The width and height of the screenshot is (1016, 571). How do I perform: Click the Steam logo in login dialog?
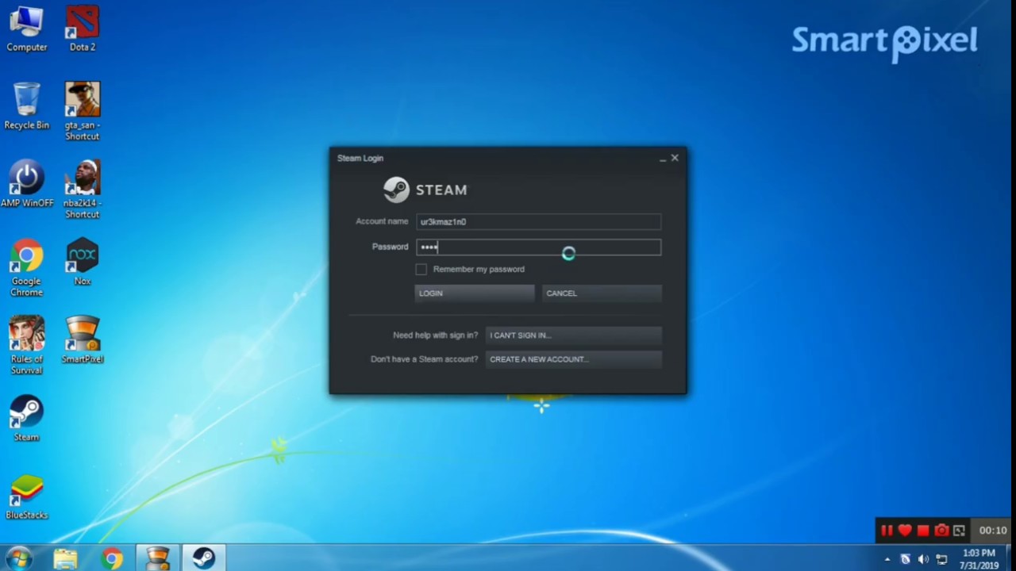pos(425,190)
